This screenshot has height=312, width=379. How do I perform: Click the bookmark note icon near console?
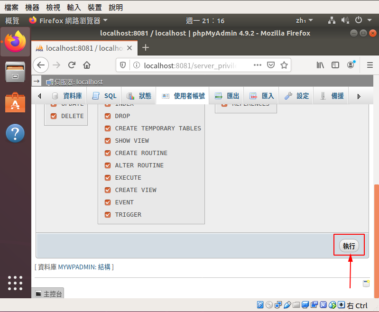366,283
